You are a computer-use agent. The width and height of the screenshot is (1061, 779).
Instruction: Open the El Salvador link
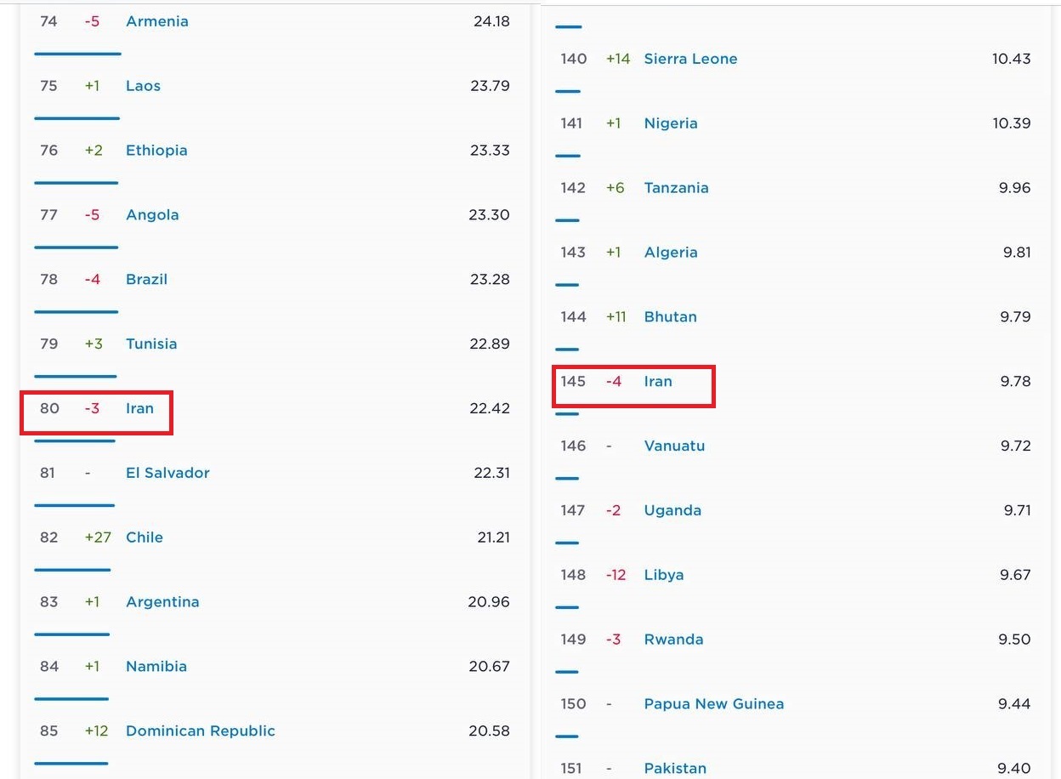coord(167,473)
